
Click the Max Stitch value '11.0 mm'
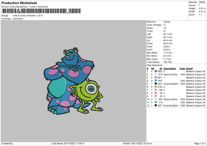tap(168, 53)
